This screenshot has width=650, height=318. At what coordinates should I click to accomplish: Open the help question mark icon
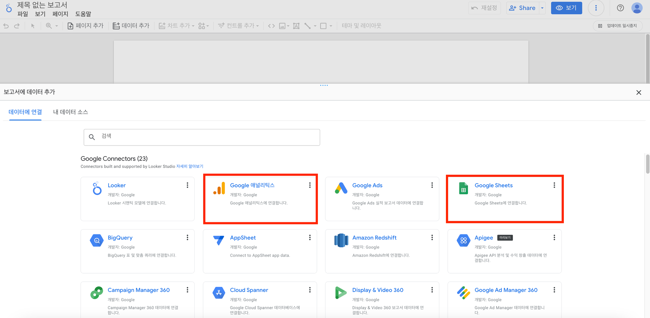tap(620, 8)
